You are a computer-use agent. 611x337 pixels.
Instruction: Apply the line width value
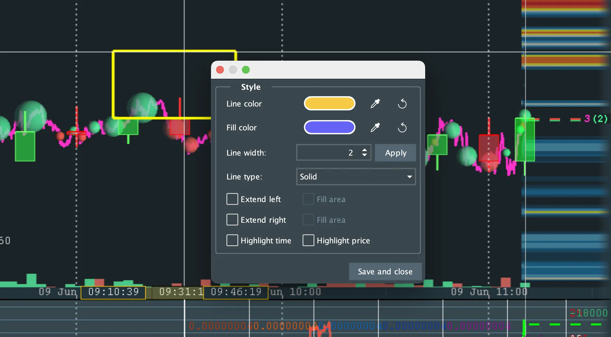tap(396, 153)
